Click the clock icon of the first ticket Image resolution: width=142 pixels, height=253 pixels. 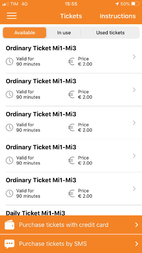9,61
